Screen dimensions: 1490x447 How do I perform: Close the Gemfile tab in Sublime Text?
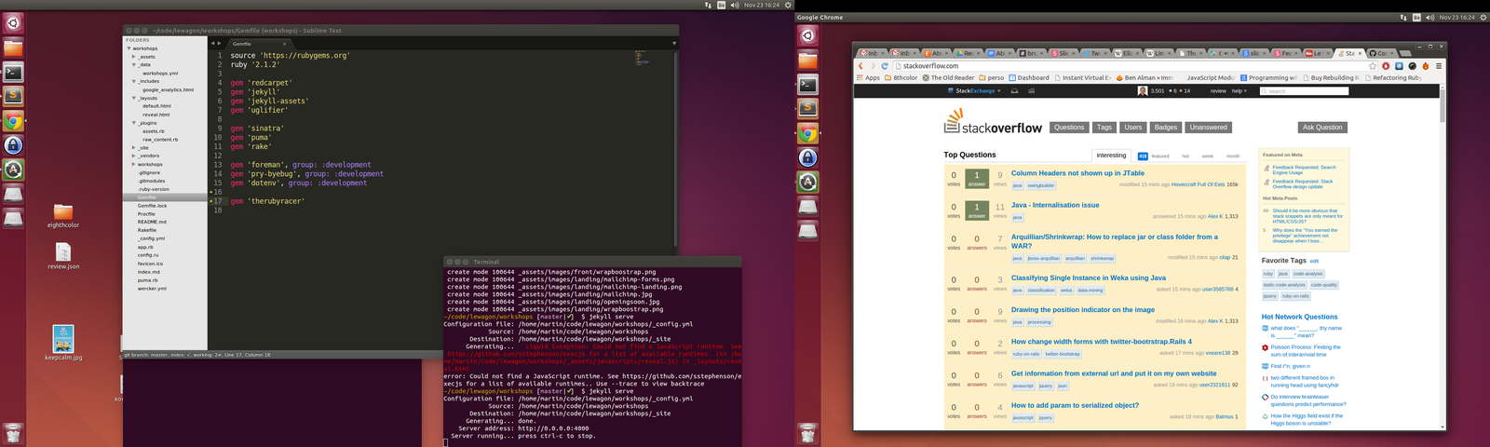tap(284, 44)
